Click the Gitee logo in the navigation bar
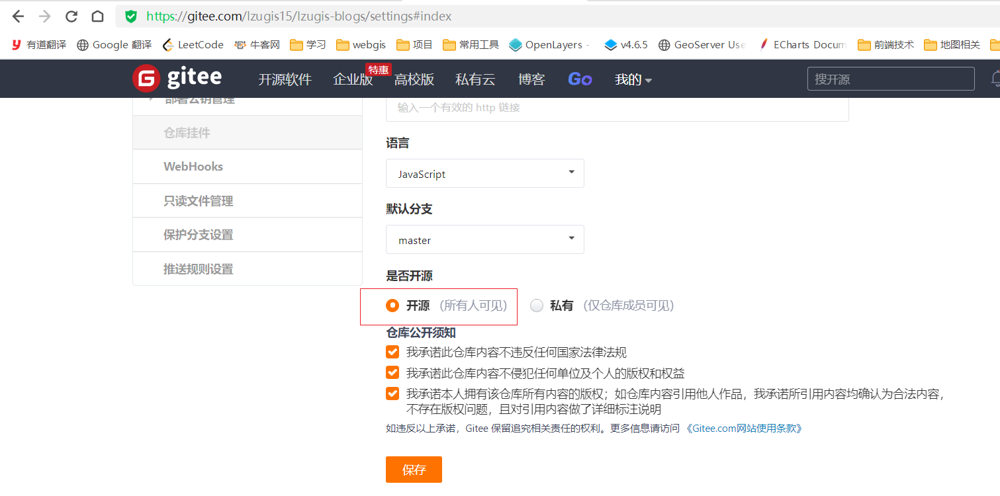Viewport: 1000px width, 496px height. 177,78
